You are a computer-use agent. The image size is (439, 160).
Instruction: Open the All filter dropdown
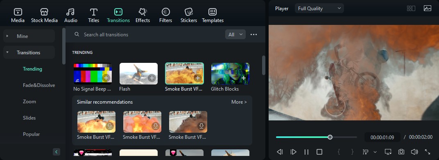235,34
